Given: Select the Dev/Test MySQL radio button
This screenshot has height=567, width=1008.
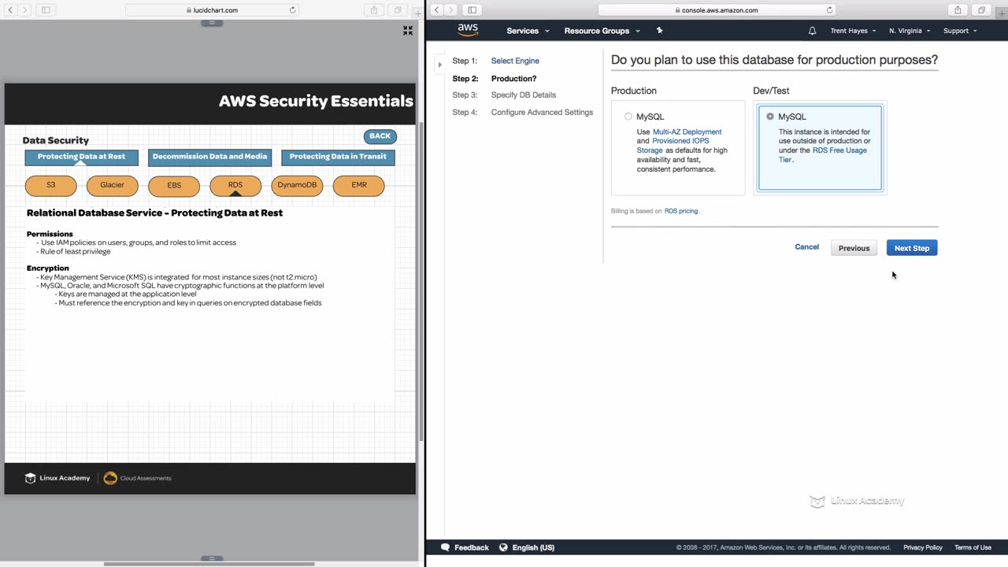Looking at the screenshot, I should (770, 117).
